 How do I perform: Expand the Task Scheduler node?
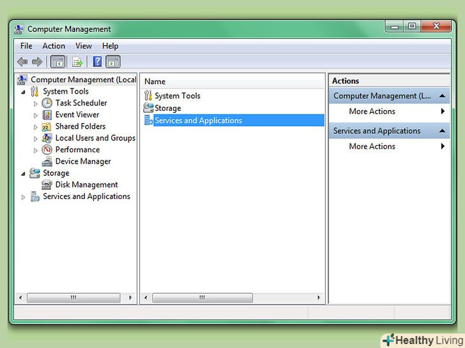click(x=36, y=104)
